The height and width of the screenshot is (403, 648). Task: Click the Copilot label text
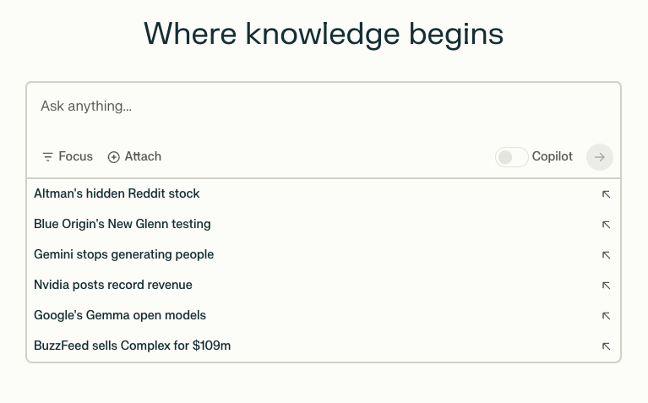pyautogui.click(x=553, y=156)
